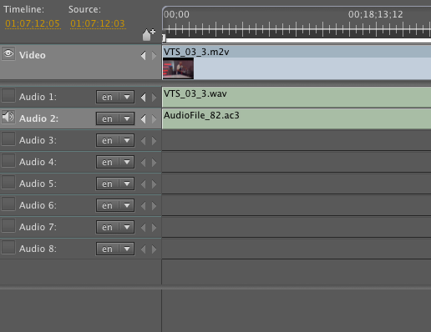431x332 pixels.
Task: Click the add marker icon
Action: tap(149, 34)
